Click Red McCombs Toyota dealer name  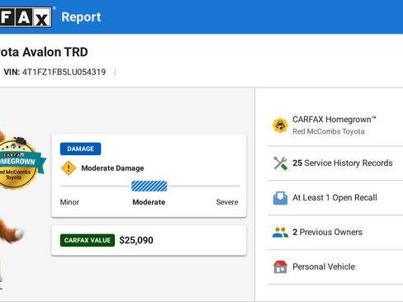pyautogui.click(x=329, y=131)
